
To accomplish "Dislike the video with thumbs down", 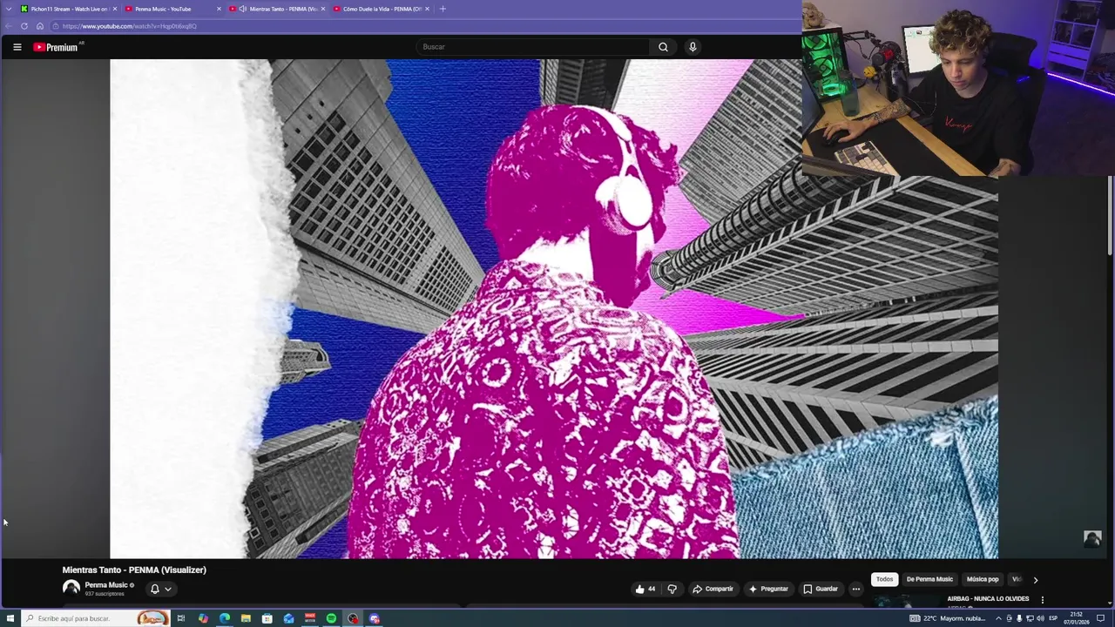I will [672, 589].
